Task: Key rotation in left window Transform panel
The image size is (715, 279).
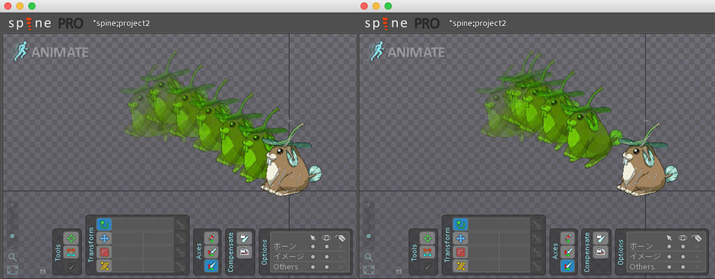Action: pyautogui.click(x=181, y=225)
